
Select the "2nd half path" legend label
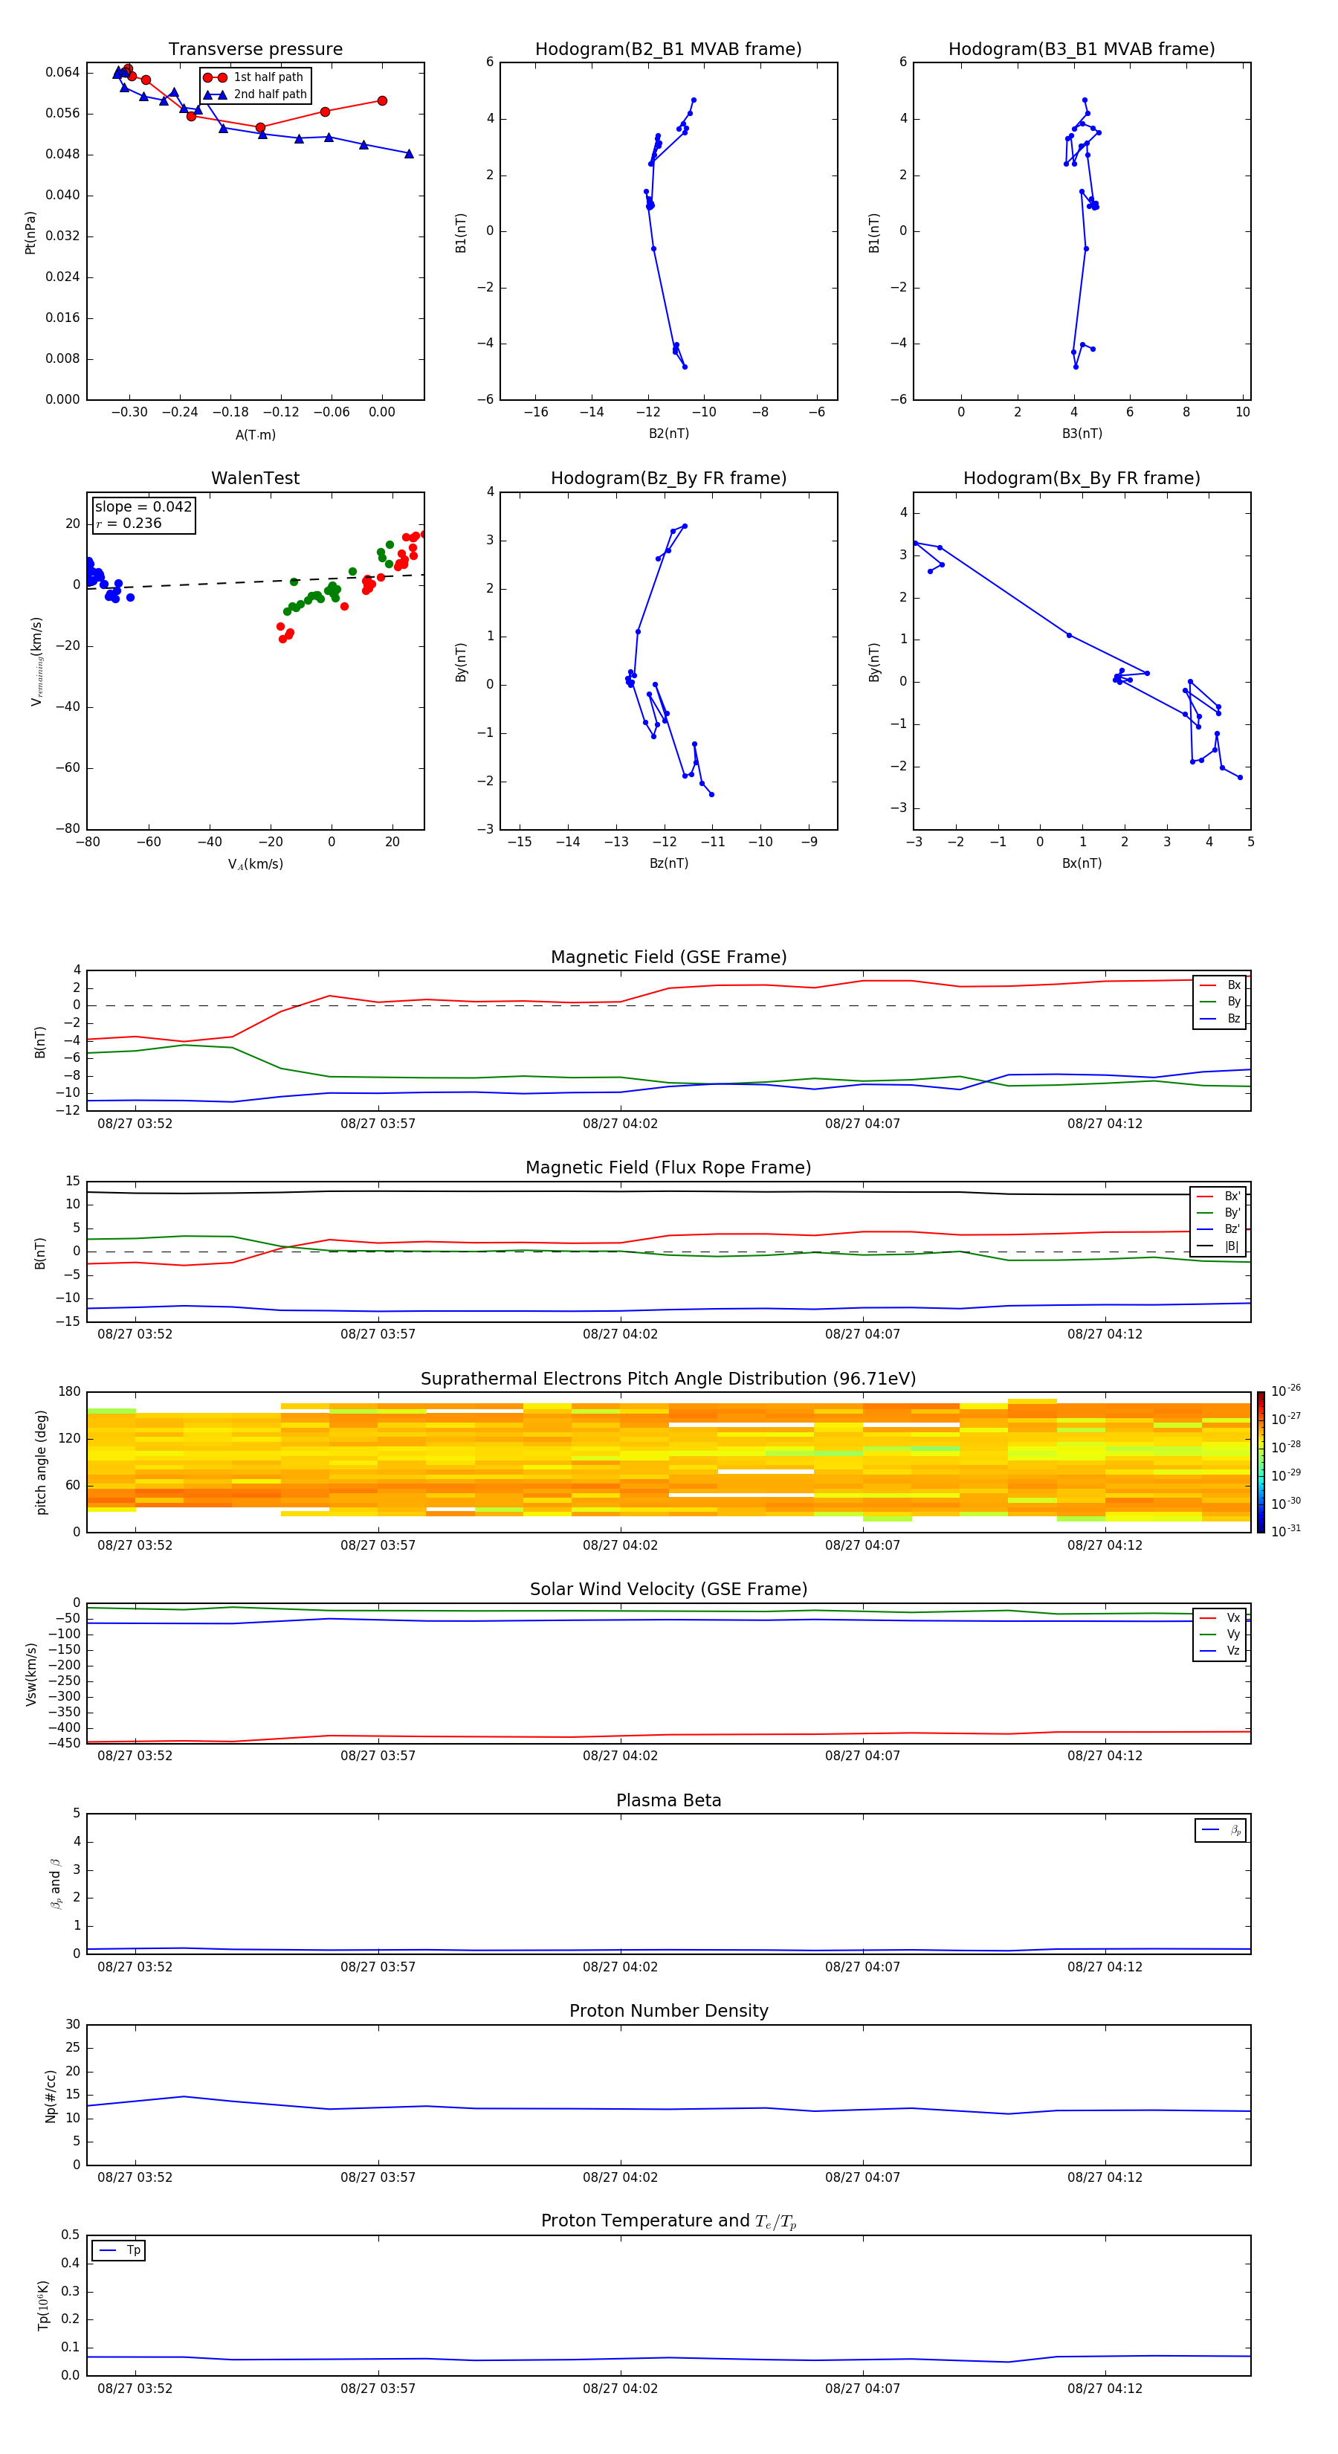[x=271, y=94]
